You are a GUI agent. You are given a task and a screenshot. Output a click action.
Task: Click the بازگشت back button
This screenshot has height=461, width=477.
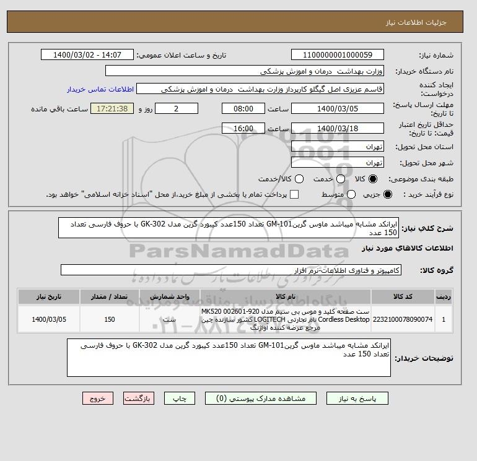139,399
